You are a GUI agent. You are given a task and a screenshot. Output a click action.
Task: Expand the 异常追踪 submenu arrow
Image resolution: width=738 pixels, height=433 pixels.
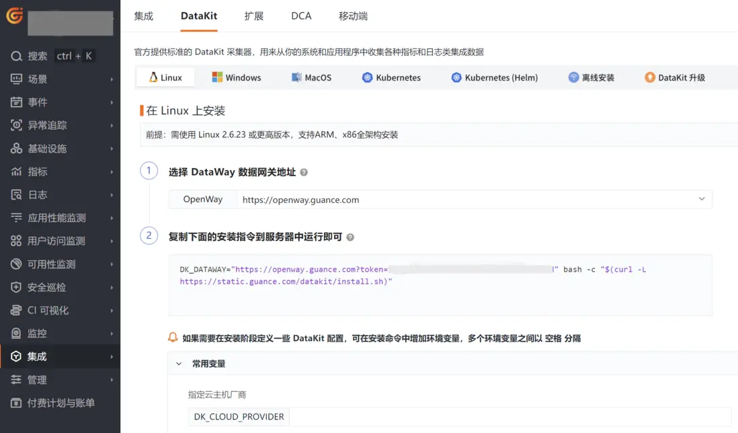pos(112,126)
